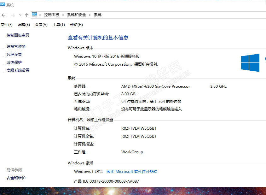Screen dimensions: 266x195
Task: Open the 查看(V) menu
Action: click(41, 25)
